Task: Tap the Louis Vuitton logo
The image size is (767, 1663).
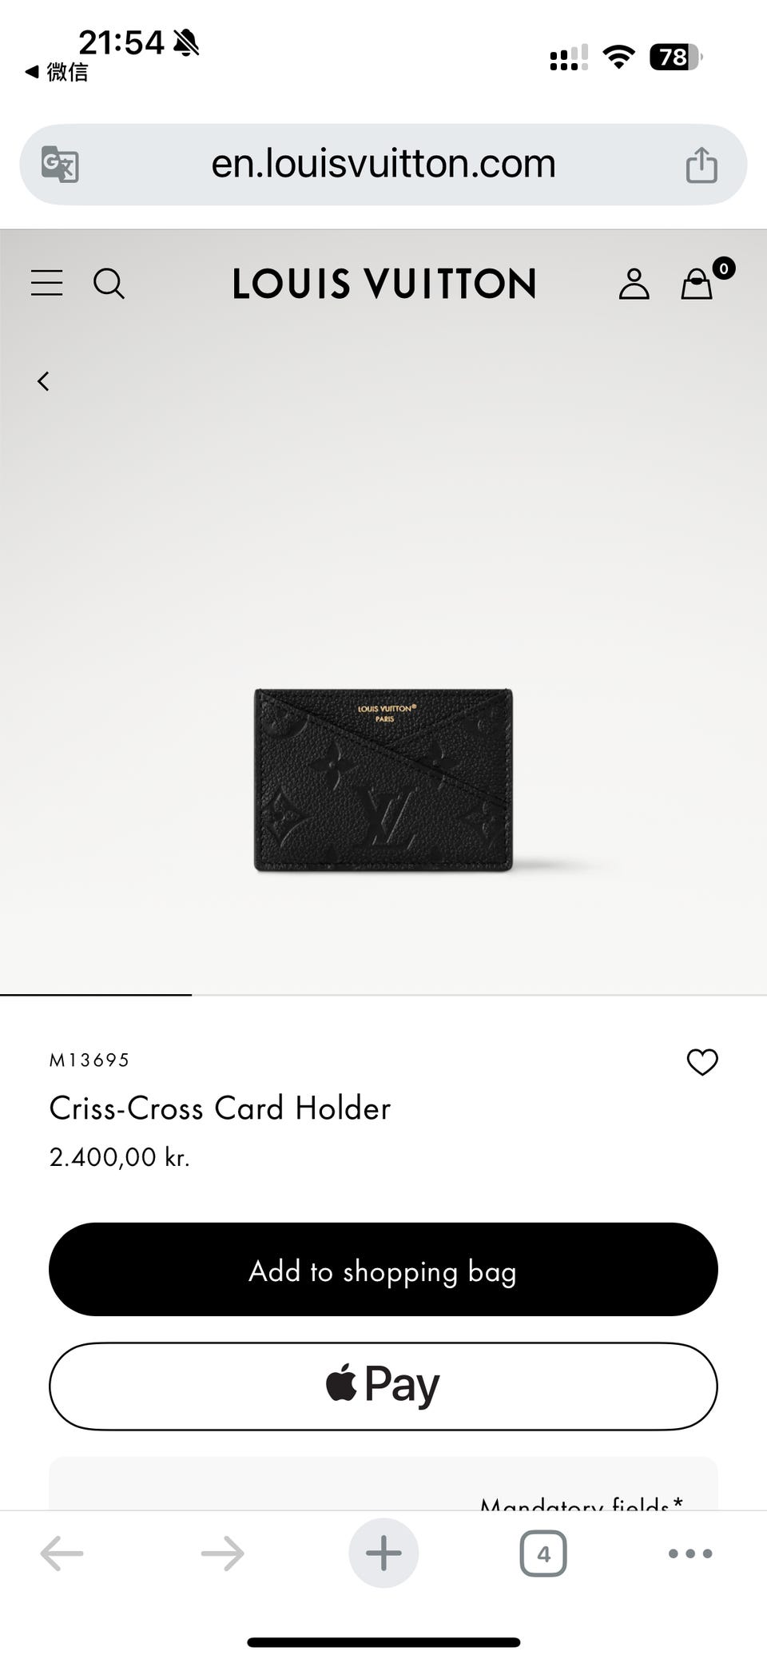Action: click(x=383, y=284)
